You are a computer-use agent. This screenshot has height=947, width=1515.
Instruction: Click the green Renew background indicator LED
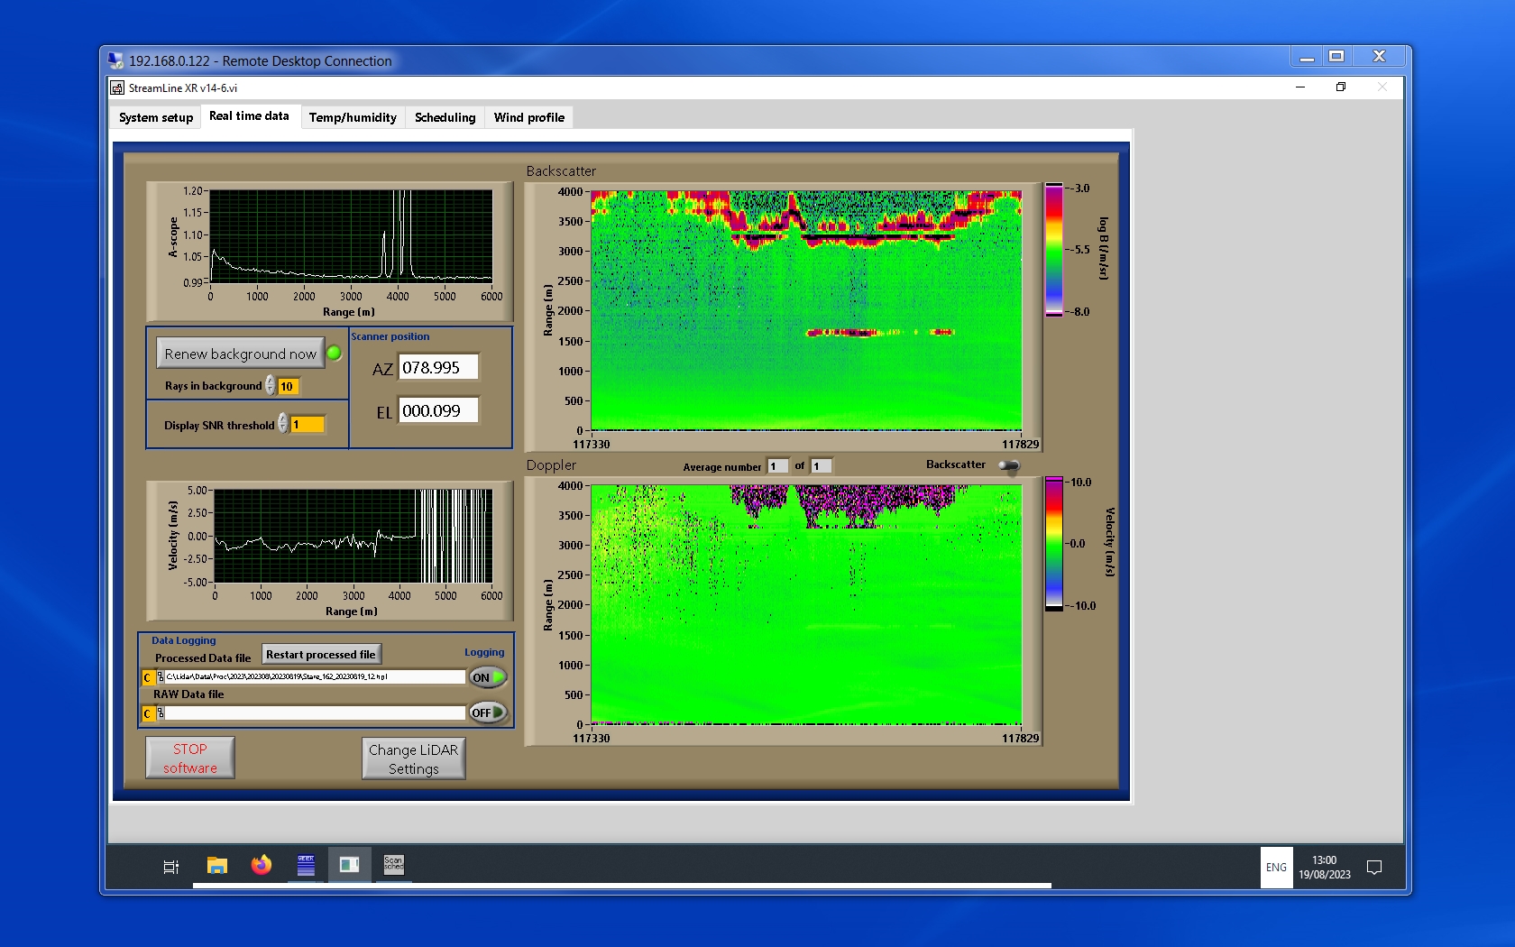[334, 354]
